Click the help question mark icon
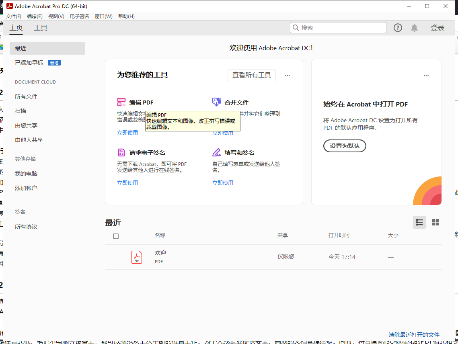This screenshot has height=344, width=458. point(398,27)
